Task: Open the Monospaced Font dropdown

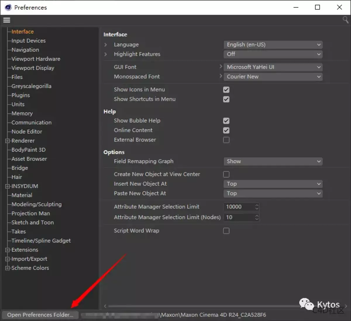Action: [273, 77]
